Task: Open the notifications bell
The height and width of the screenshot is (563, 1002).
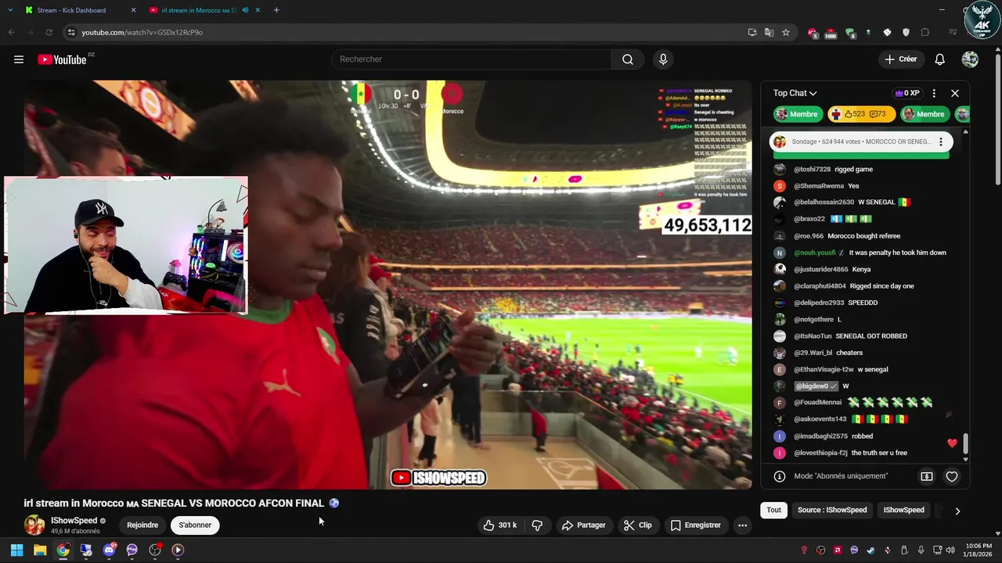Action: coord(940,59)
